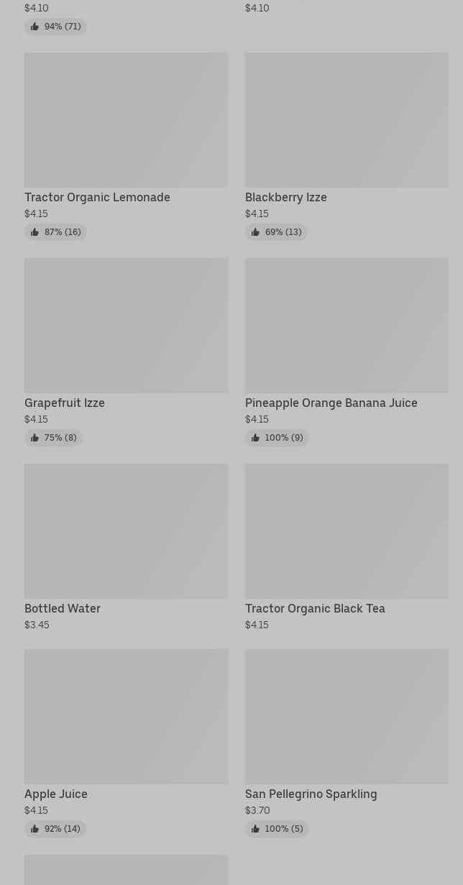The height and width of the screenshot is (885, 463).
Task: Click thumbs-up icon under Blackberry Izze
Action: pyautogui.click(x=255, y=232)
